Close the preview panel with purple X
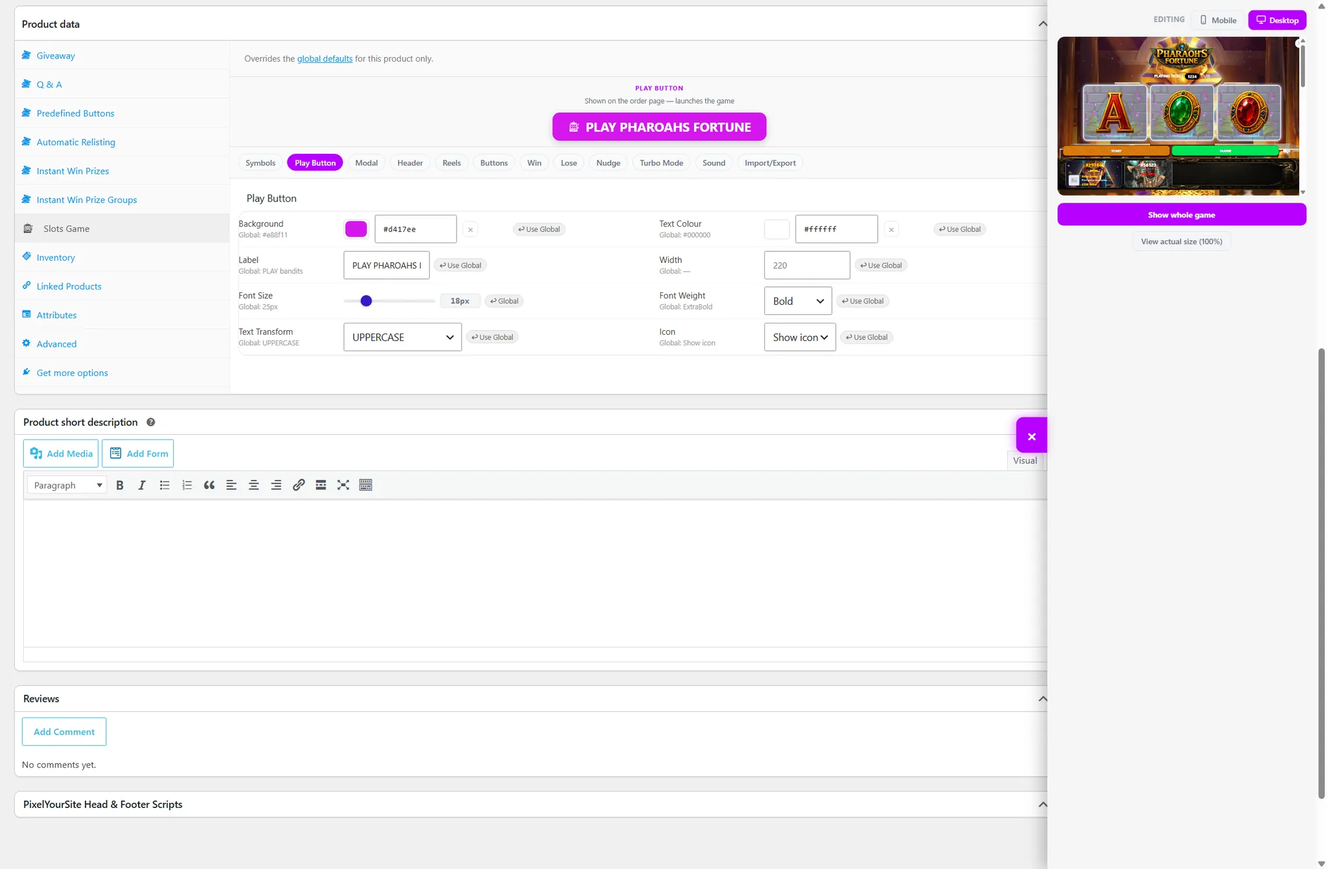 [1032, 436]
